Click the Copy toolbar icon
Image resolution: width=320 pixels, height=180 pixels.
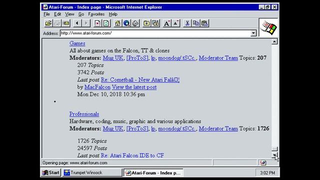[x=196, y=23]
